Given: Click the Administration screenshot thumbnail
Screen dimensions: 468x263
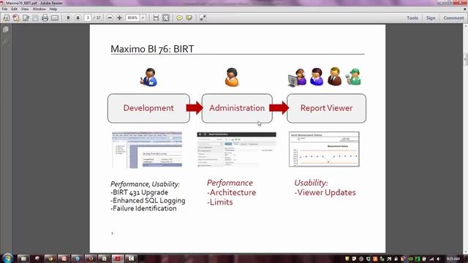Looking at the screenshot, I should tap(236, 149).
